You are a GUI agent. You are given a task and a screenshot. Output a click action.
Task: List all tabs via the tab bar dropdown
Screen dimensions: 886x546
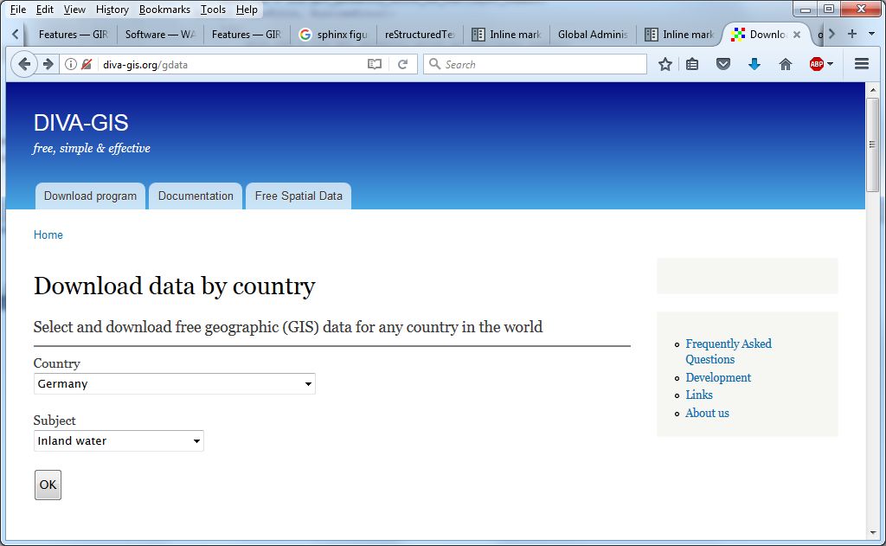click(x=871, y=34)
